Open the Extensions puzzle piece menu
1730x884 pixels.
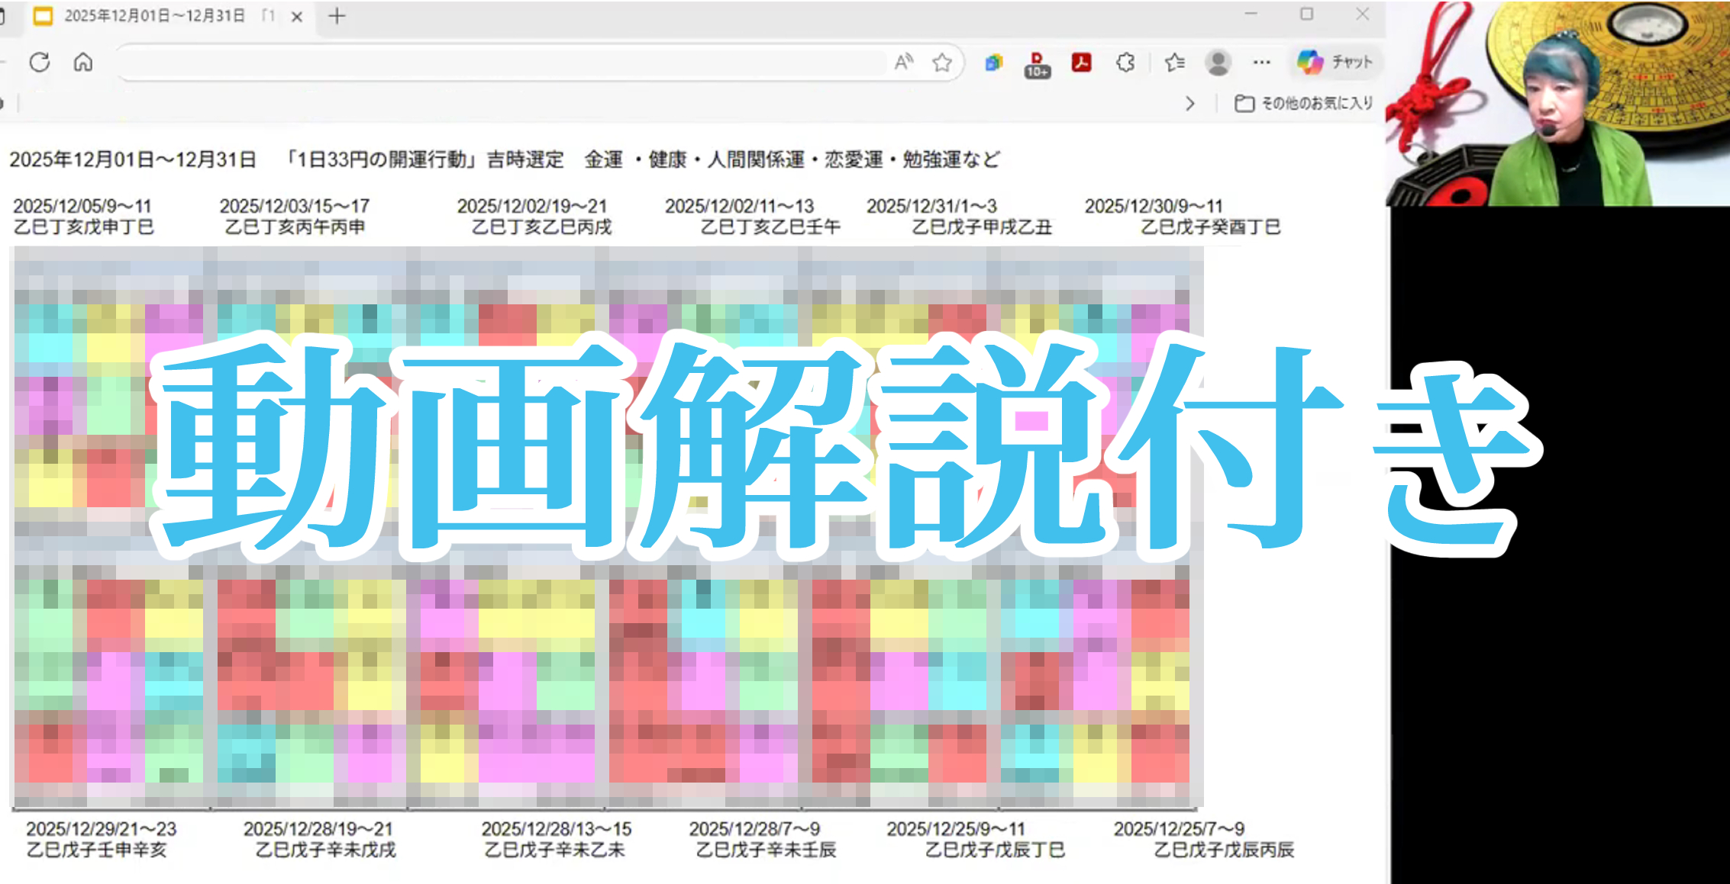tap(1125, 63)
